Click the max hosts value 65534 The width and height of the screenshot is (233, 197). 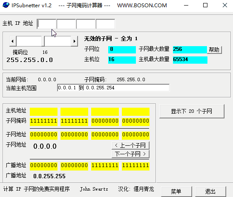point(190,60)
